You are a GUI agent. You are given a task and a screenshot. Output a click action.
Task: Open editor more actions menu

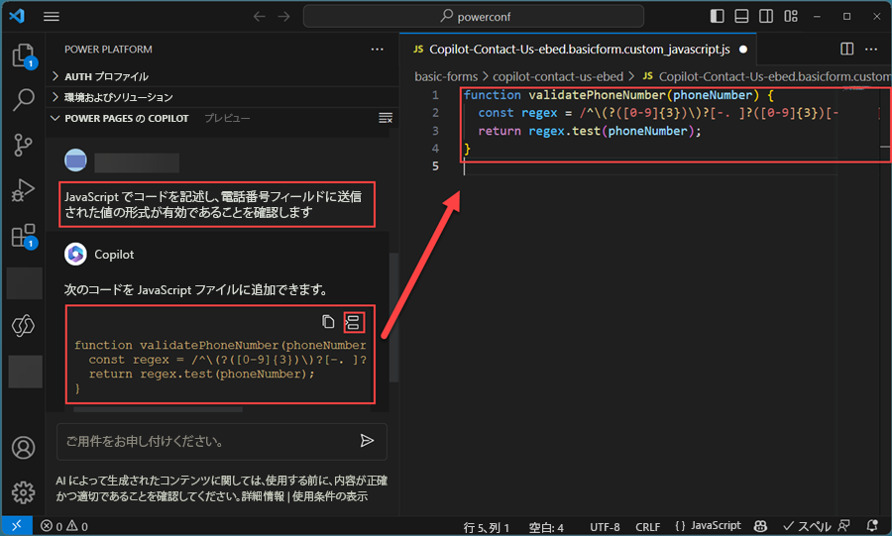pyautogui.click(x=871, y=50)
